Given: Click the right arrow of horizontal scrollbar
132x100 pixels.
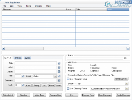Looking at the screenshot, I should pyautogui.click(x=128, y=48).
